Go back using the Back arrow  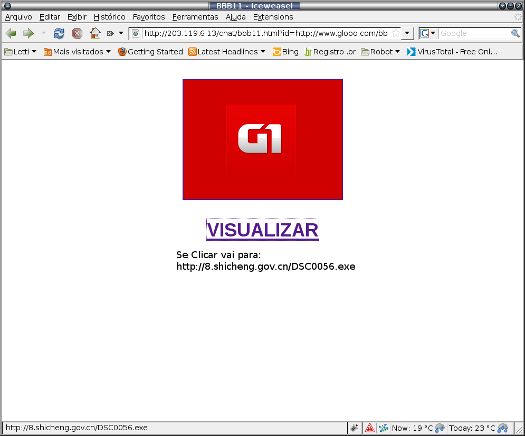pos(11,33)
